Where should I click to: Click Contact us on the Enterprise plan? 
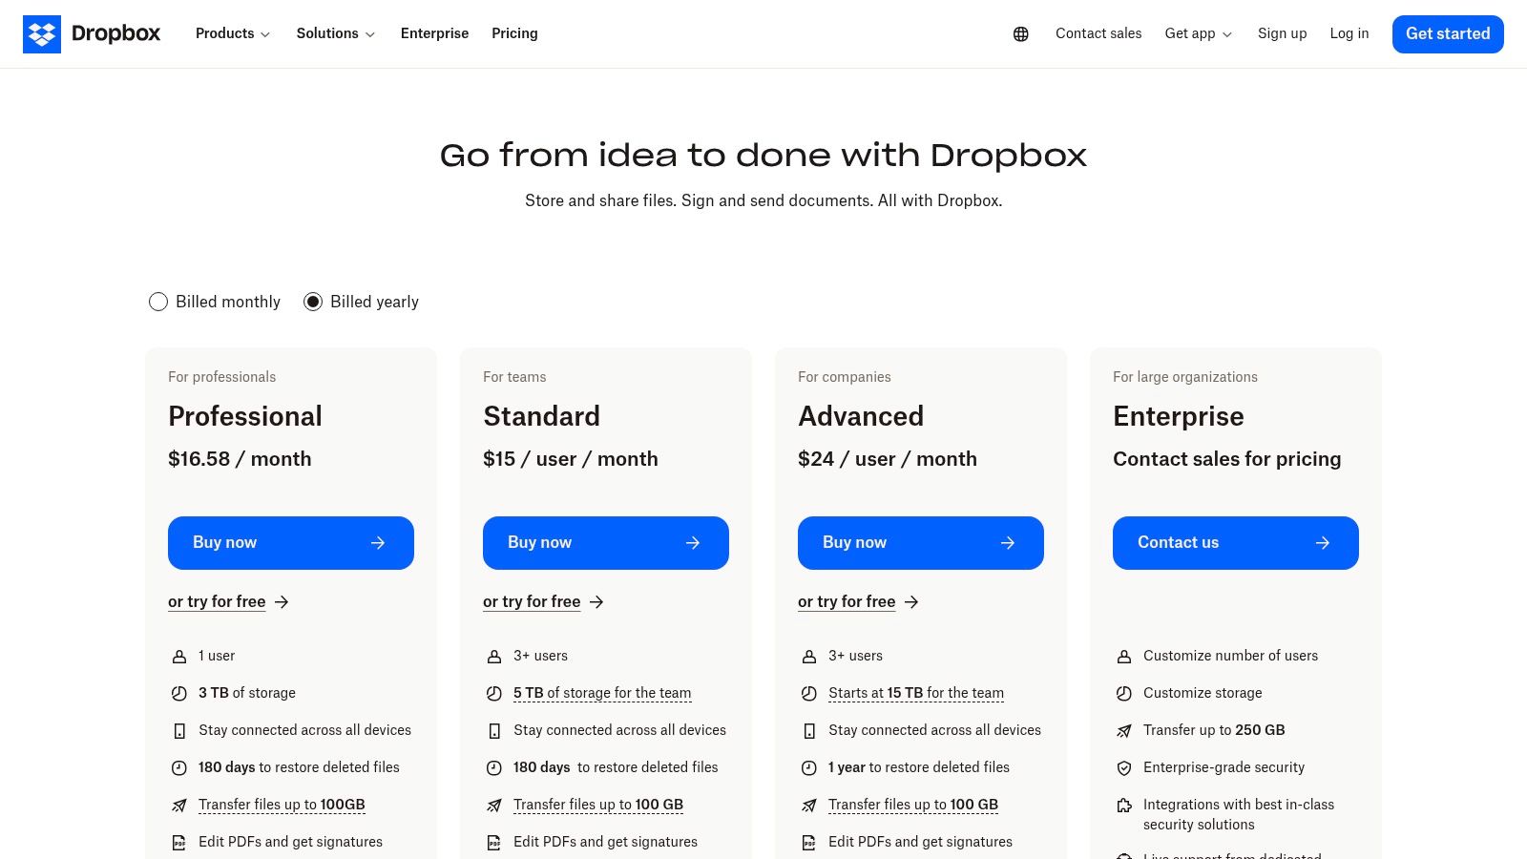click(x=1235, y=542)
